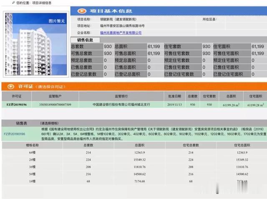This screenshot has height=199, width=267.
Task: Click the 预定总套数 label
Action: point(81,61)
